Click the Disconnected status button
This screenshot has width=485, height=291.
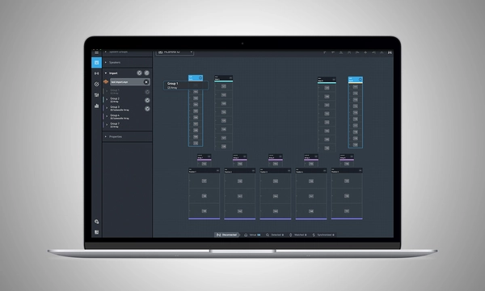pos(227,235)
